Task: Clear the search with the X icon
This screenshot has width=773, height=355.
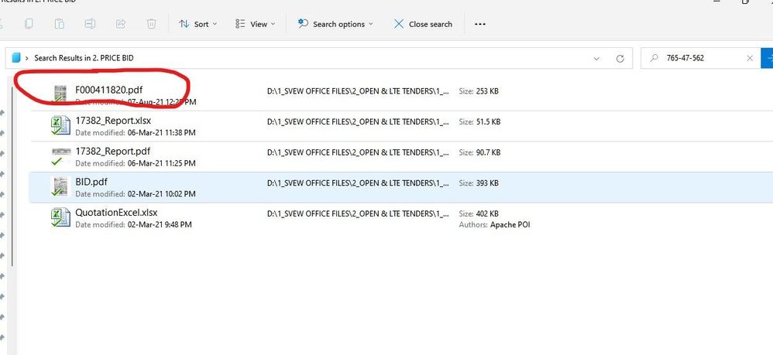Action: (750, 58)
